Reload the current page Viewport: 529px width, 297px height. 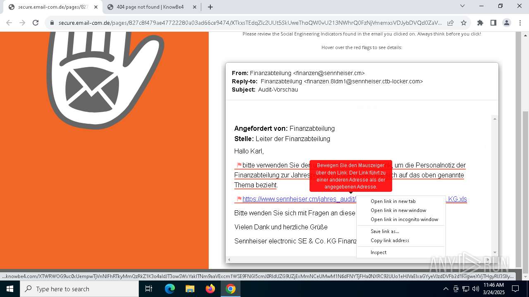[x=36, y=23]
